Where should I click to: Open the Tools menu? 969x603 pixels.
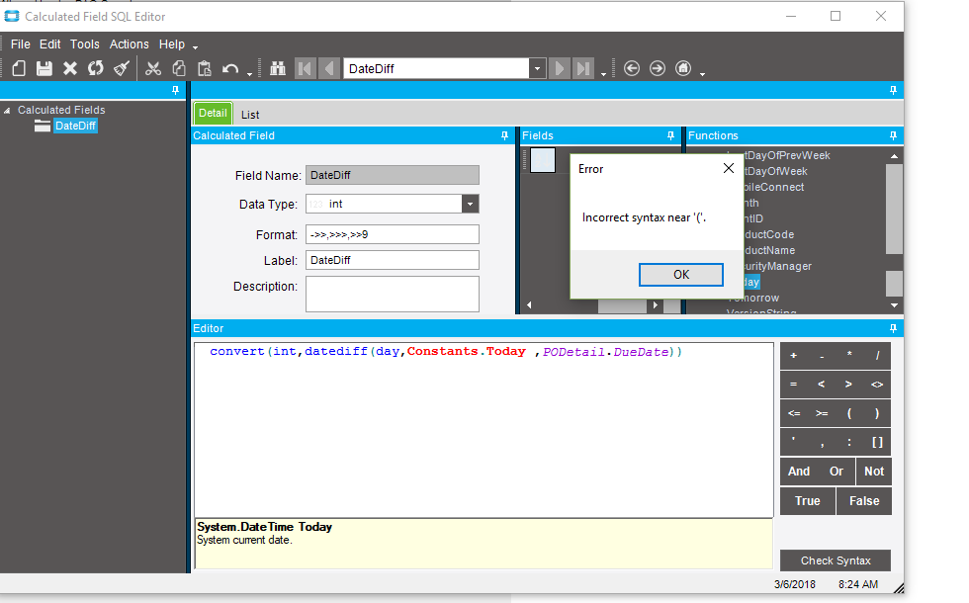coord(84,44)
